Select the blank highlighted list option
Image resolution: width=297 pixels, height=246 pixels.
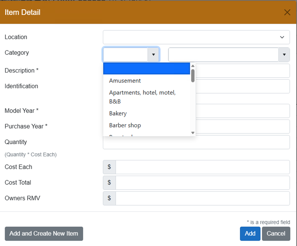click(x=146, y=68)
